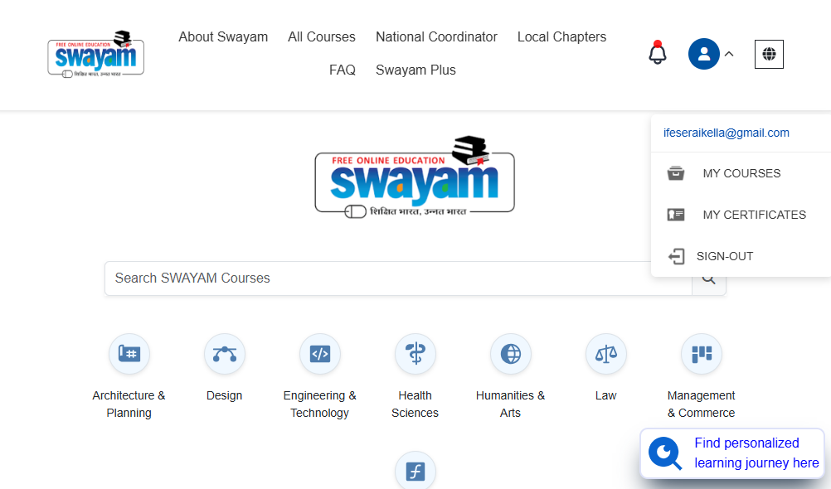Image resolution: width=831 pixels, height=489 pixels.
Task: Click the Health Sciences label
Action: pos(415,404)
